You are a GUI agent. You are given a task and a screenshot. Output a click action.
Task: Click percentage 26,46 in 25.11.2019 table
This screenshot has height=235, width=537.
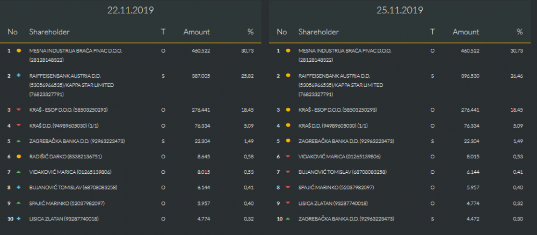point(517,76)
